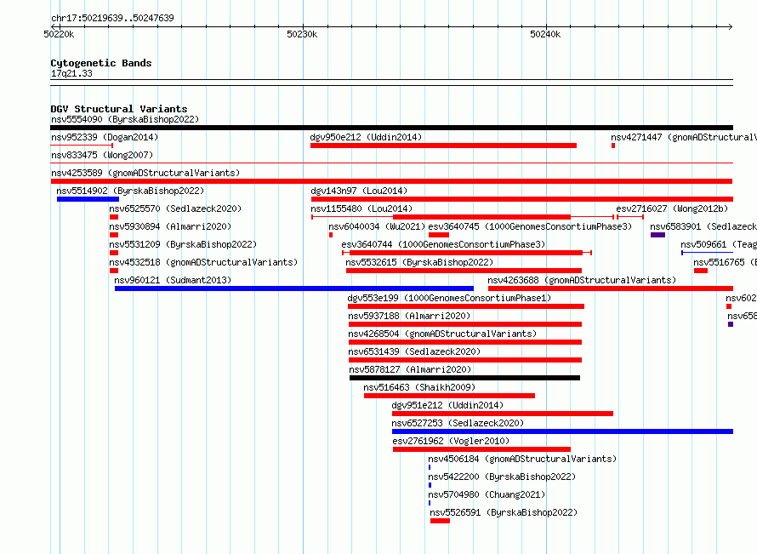Click the ruler's right arrow end
This screenshot has height=554, width=757.
coord(731,27)
